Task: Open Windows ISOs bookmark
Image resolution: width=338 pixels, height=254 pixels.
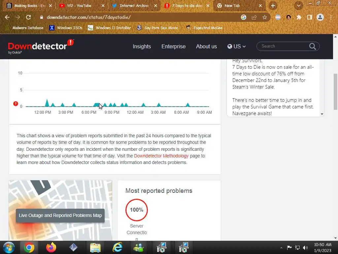Action: (x=66, y=28)
